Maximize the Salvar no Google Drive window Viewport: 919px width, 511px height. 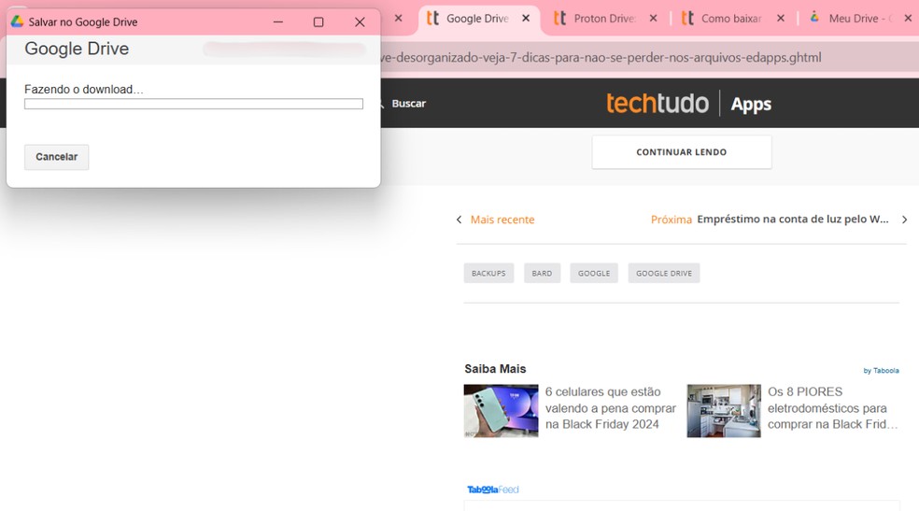[318, 22]
